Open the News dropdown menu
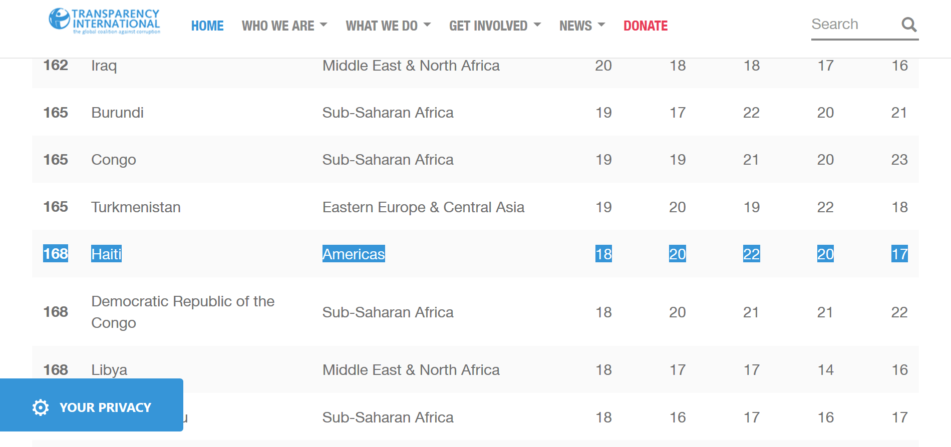Image resolution: width=951 pixels, height=447 pixels. click(582, 26)
